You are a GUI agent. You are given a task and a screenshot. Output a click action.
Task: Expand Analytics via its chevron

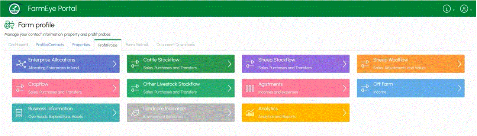pos(344,113)
